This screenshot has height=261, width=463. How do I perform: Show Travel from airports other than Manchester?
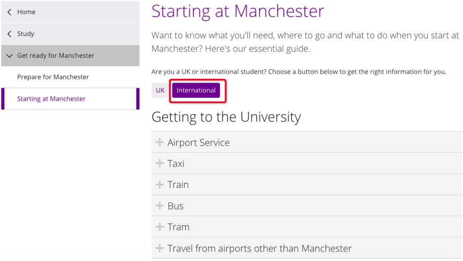pyautogui.click(x=259, y=249)
